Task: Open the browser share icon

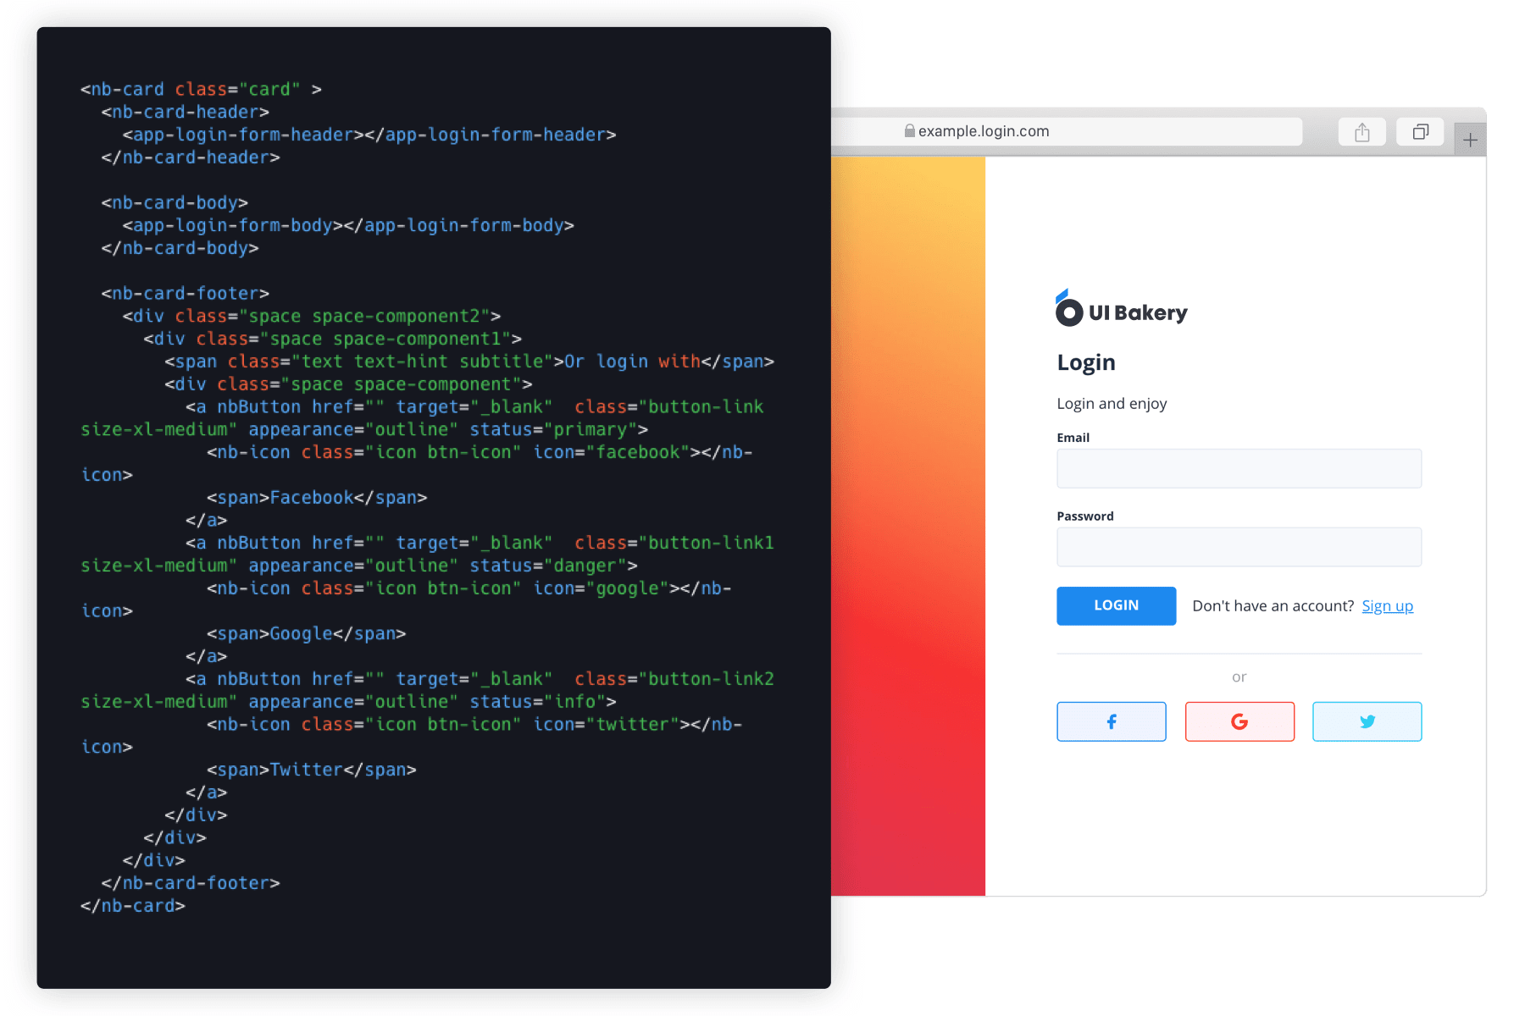Action: coord(1361,132)
